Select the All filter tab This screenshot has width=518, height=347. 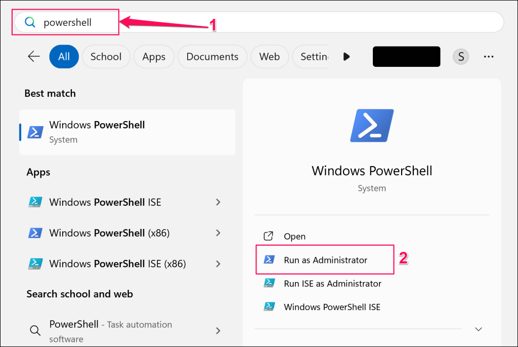(x=64, y=57)
